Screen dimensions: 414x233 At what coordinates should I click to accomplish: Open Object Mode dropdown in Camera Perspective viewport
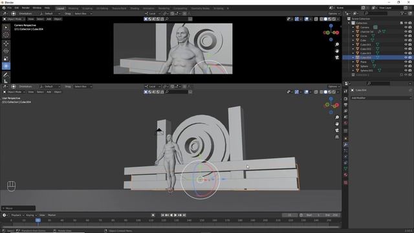(x=14, y=19)
